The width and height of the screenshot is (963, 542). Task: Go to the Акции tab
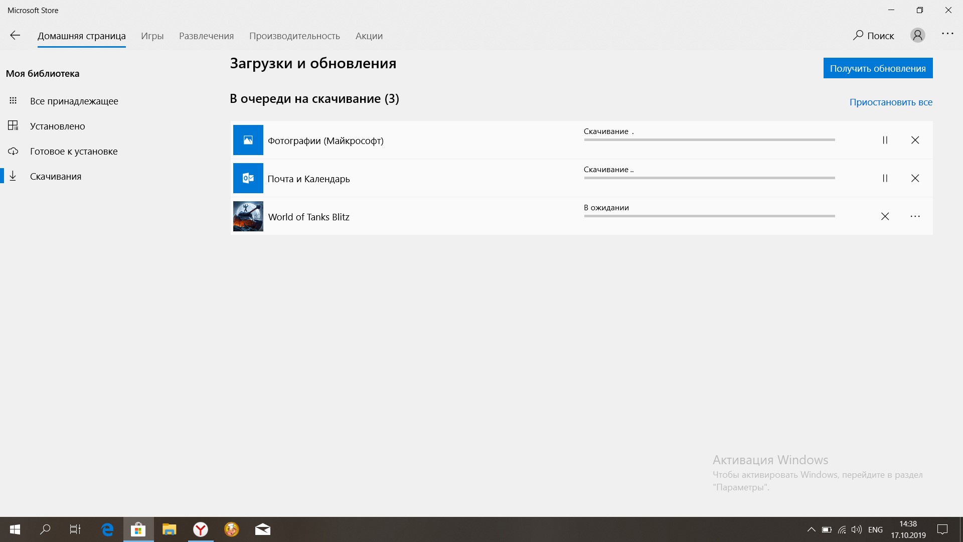(369, 36)
